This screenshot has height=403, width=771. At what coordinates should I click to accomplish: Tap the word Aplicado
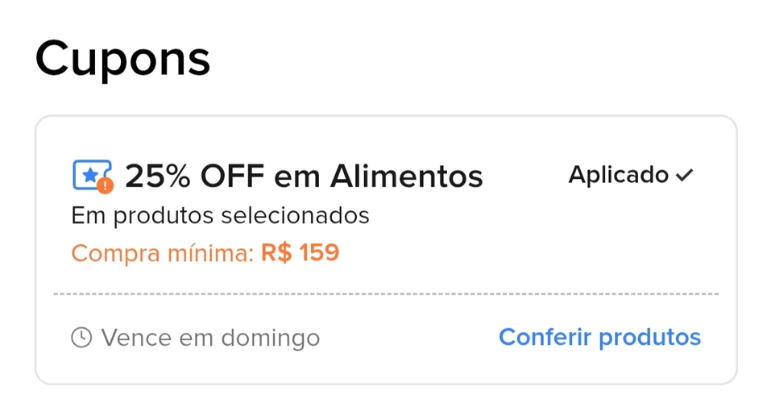(618, 175)
